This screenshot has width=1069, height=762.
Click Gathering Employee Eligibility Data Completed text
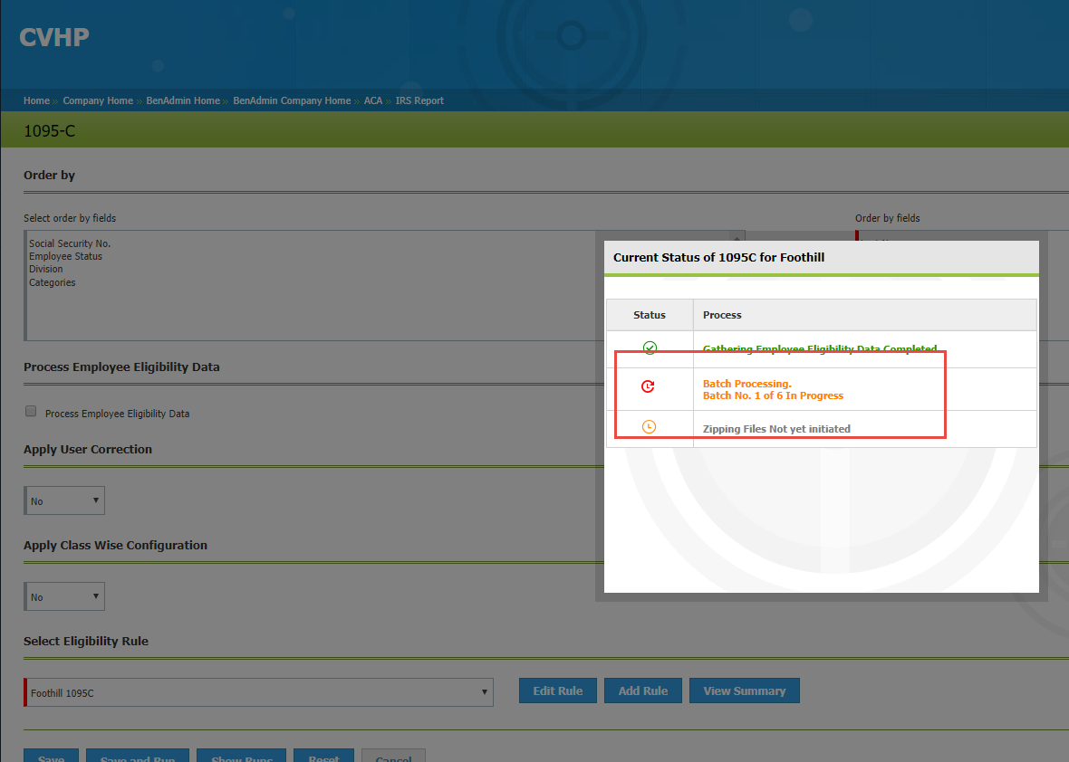(820, 348)
